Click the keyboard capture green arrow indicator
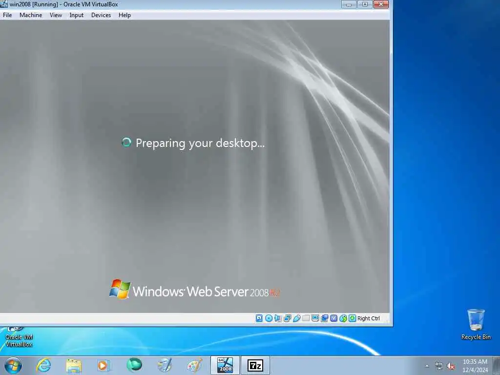Image resolution: width=500 pixels, height=375 pixels. (x=352, y=318)
